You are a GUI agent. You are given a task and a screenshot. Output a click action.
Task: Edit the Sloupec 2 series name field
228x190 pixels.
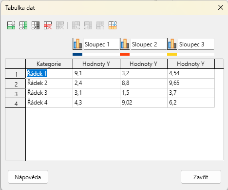pyautogui.click(x=149, y=44)
